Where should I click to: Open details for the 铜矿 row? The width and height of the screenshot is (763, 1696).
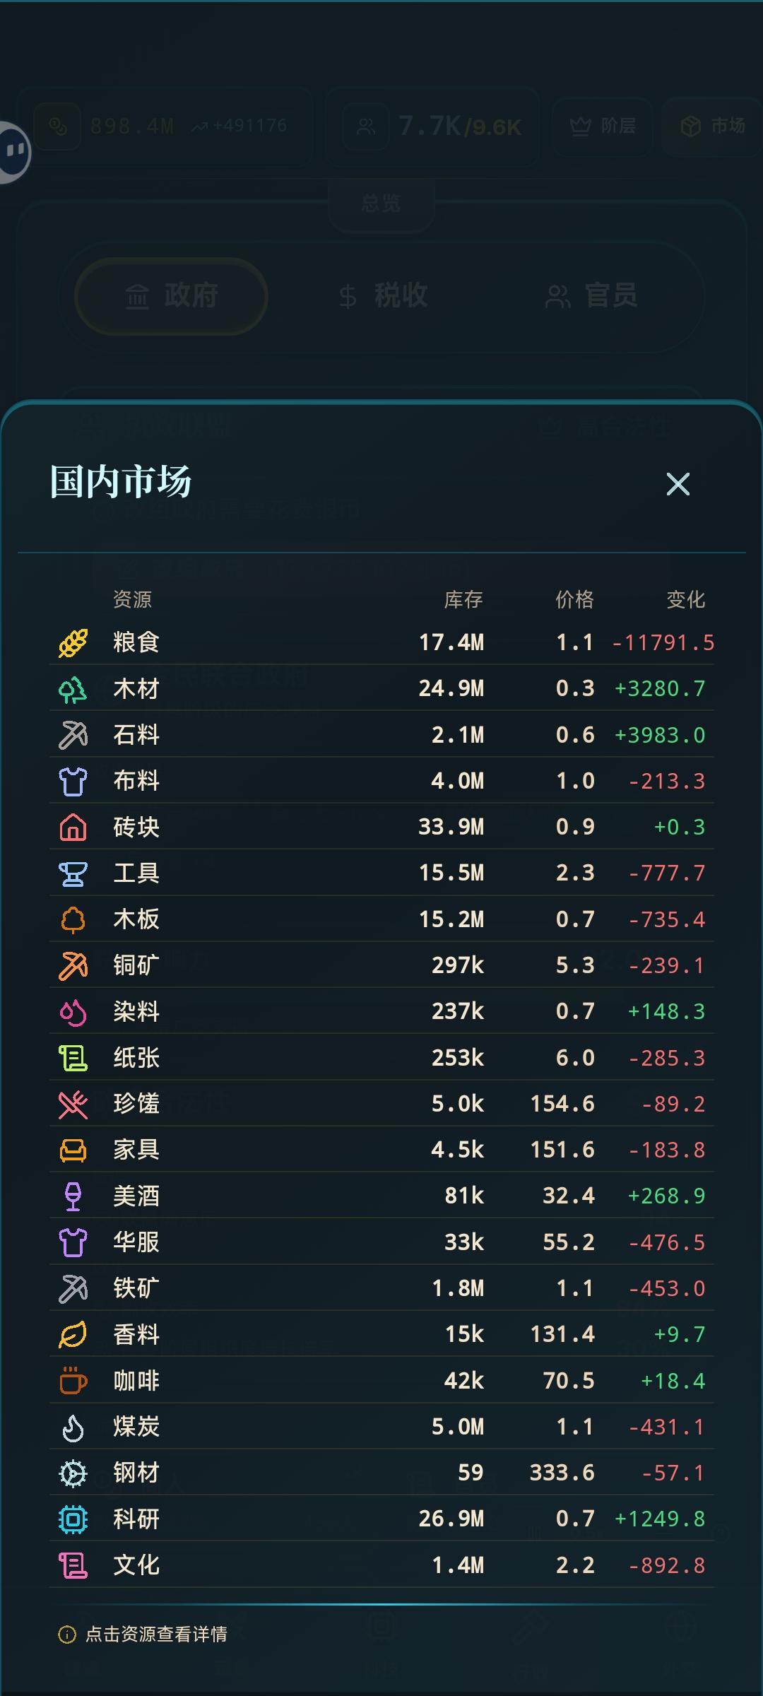click(x=381, y=965)
